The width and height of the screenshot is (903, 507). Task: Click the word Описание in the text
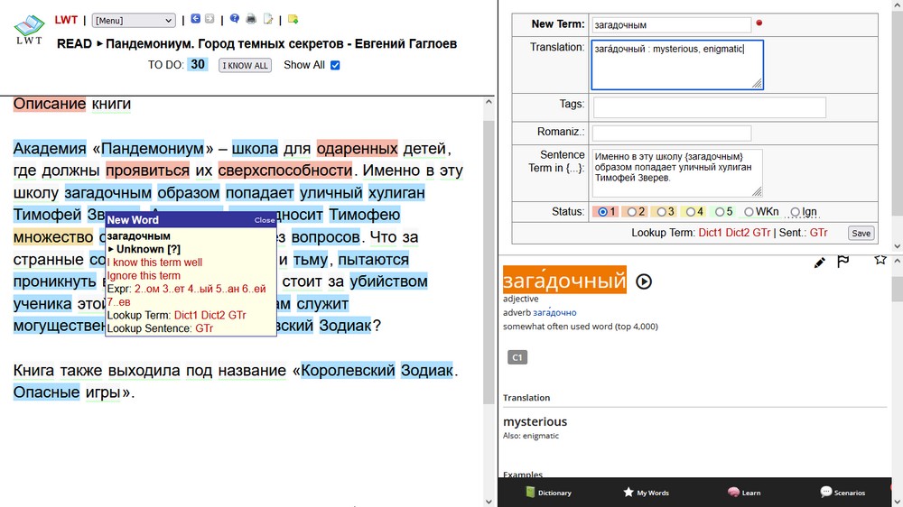50,104
